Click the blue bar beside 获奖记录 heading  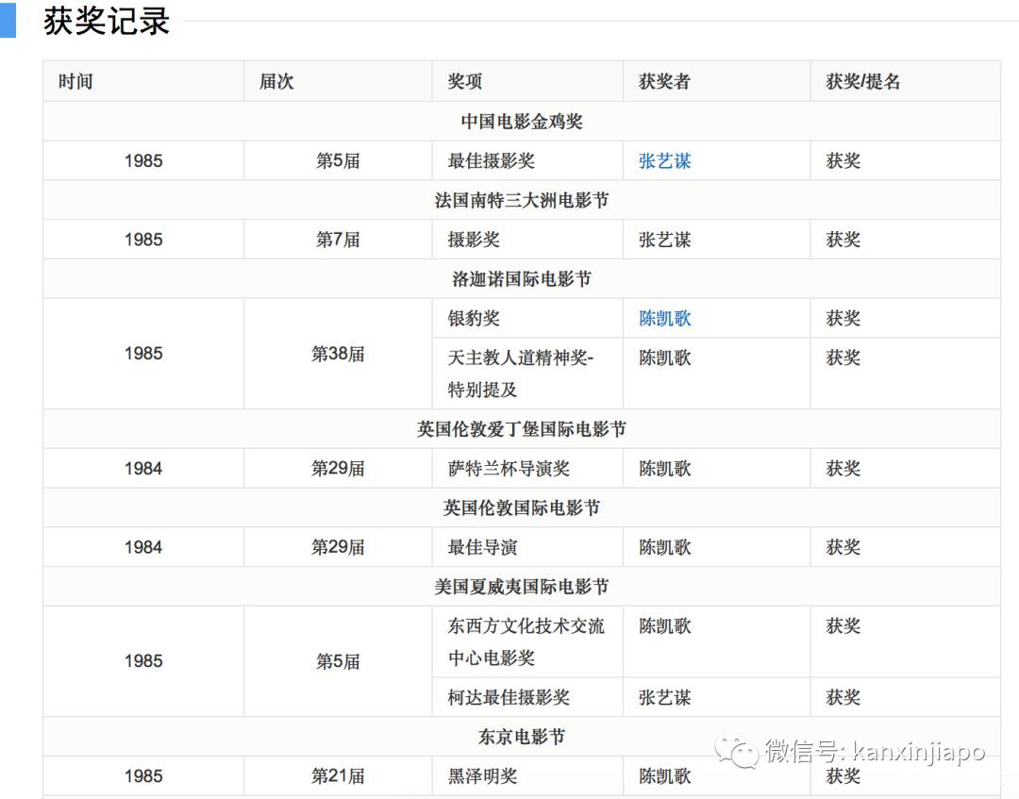point(8,20)
